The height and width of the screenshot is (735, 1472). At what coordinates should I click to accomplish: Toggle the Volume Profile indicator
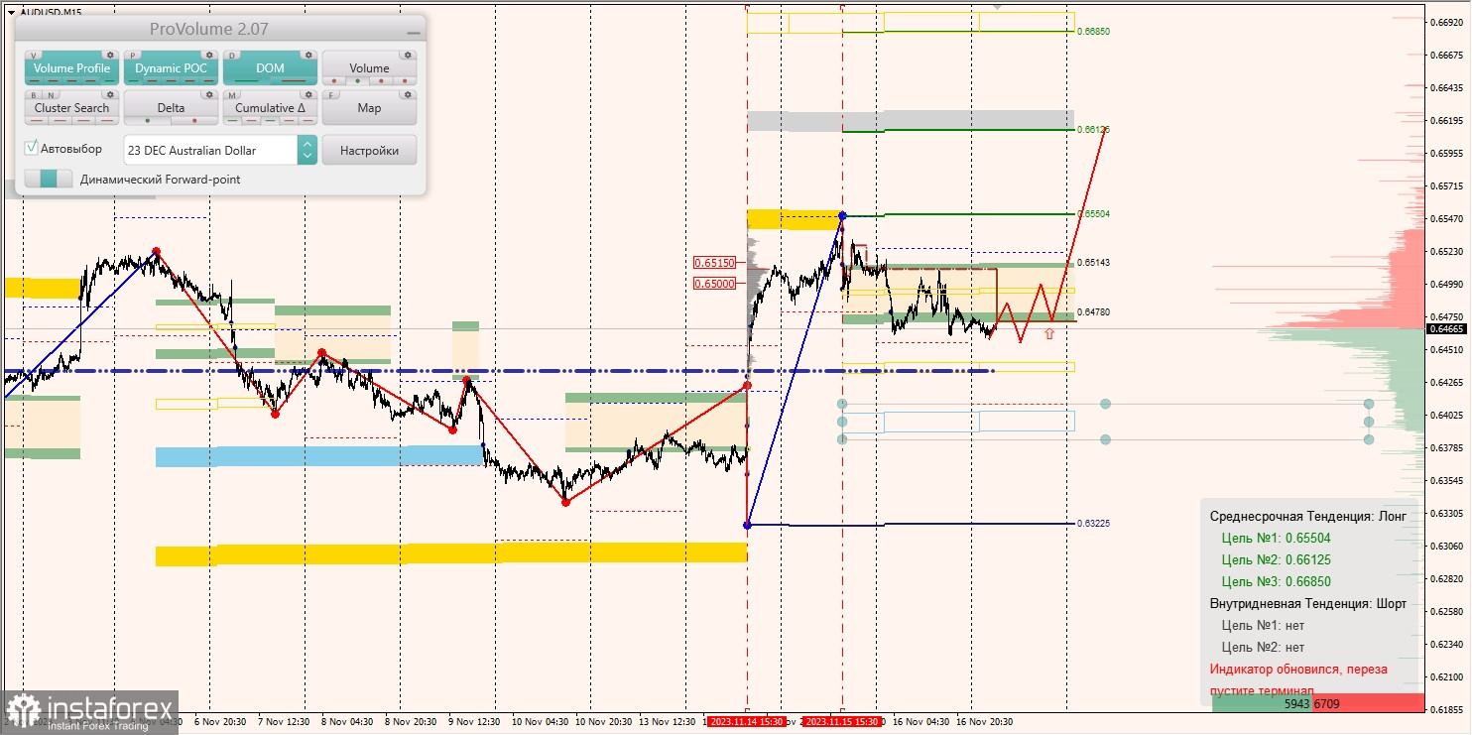coord(72,68)
